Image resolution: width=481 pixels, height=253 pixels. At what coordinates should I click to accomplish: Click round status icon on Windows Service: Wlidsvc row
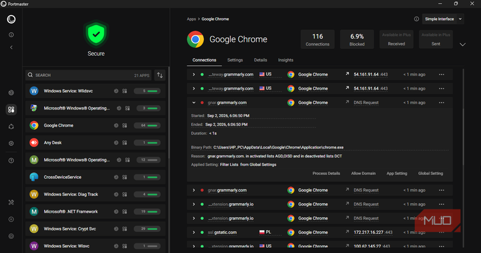point(116,91)
